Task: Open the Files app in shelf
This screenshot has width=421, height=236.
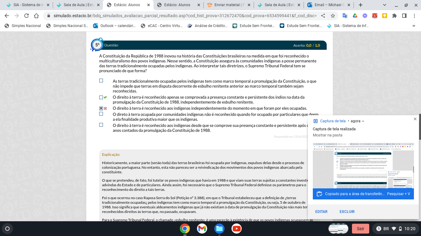Action: click(x=219, y=229)
